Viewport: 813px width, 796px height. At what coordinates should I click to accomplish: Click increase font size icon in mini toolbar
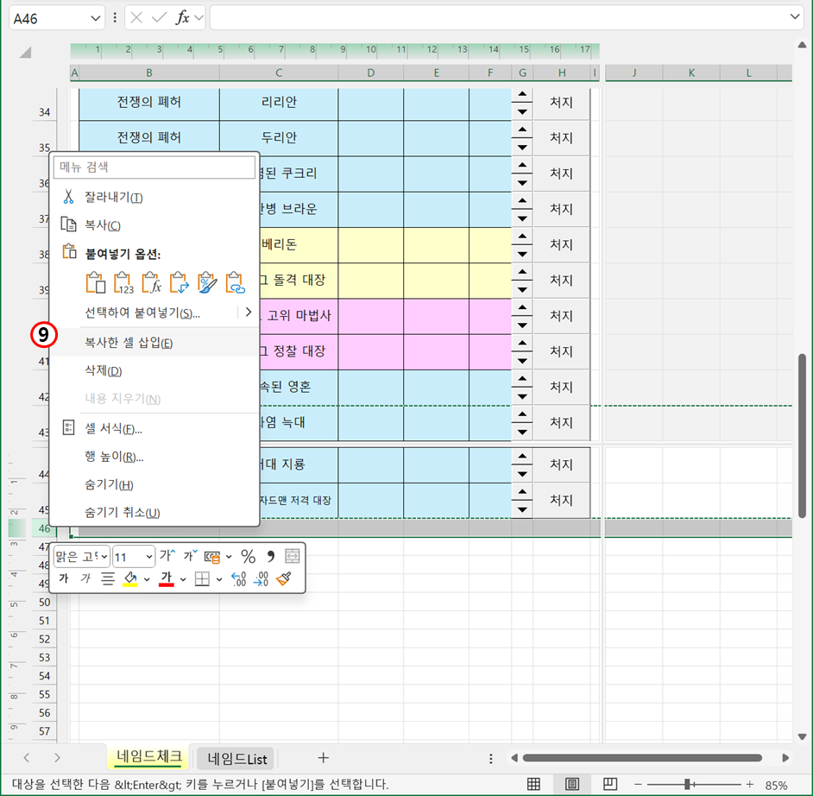coord(167,556)
